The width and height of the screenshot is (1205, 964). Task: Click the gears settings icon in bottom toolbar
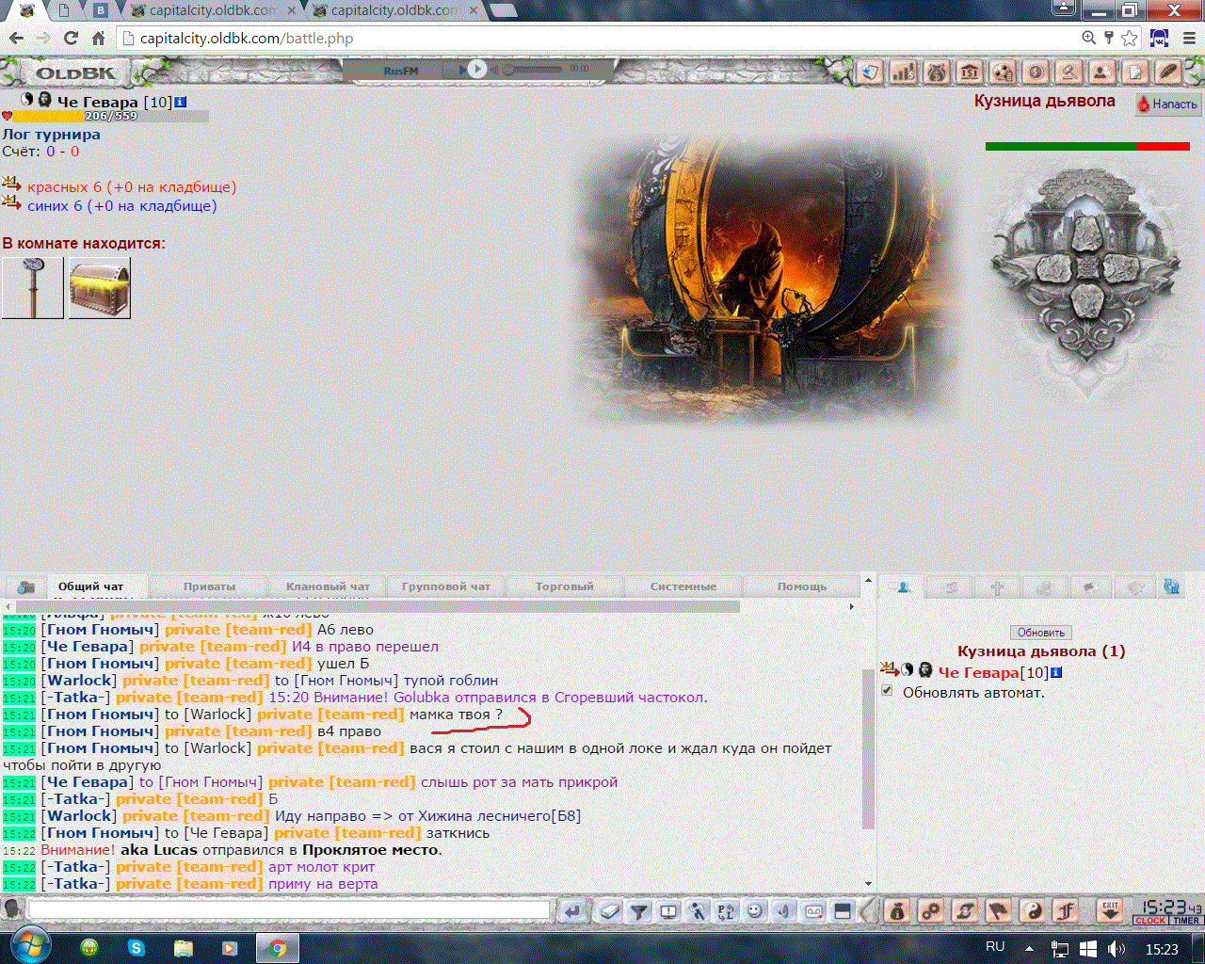[x=932, y=910]
